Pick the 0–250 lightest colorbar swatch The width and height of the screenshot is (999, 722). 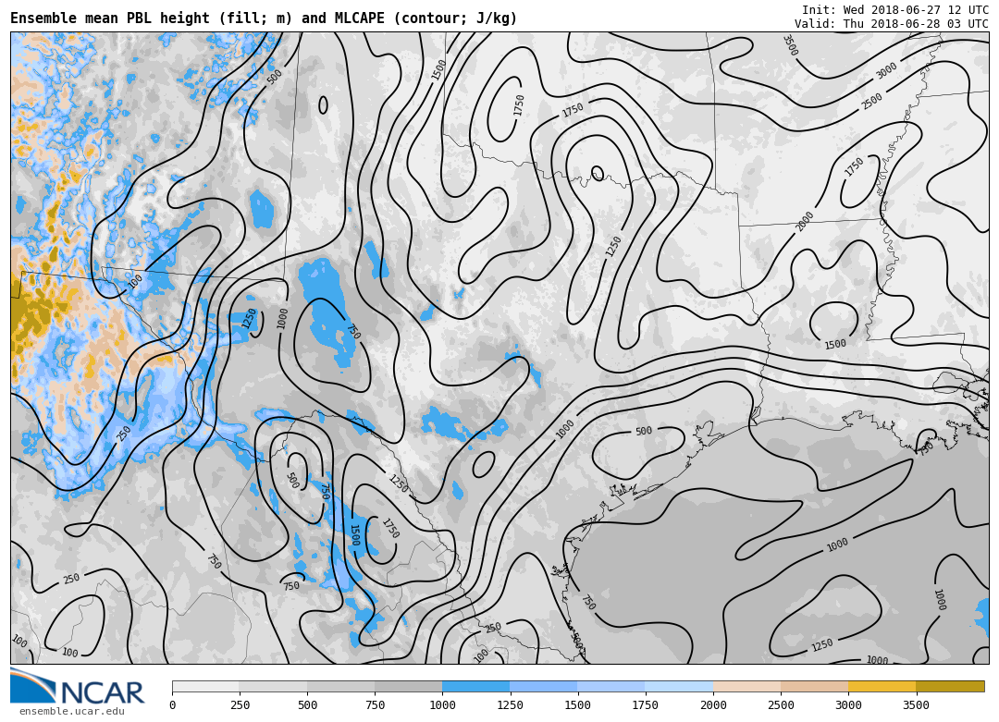(205, 686)
